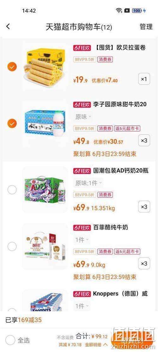Image resolution: width=158 pixels, height=352 pixels.
Task: Select the 国潮包装AD钙奶 item circle
Action: coord(12,190)
